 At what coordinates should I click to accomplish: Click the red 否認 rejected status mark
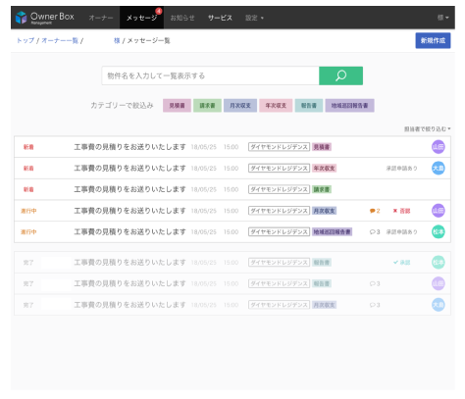coord(401,211)
